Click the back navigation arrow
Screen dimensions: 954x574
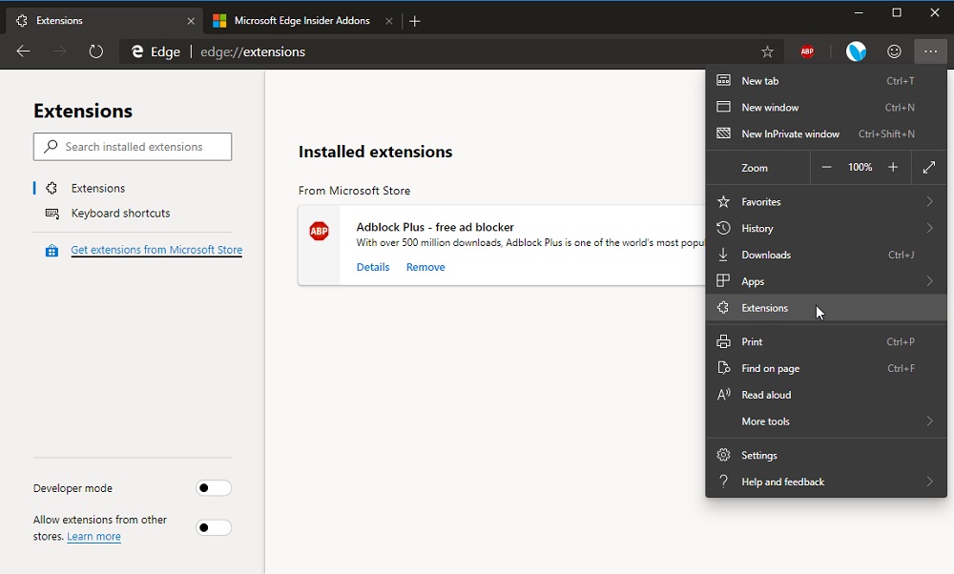click(23, 51)
